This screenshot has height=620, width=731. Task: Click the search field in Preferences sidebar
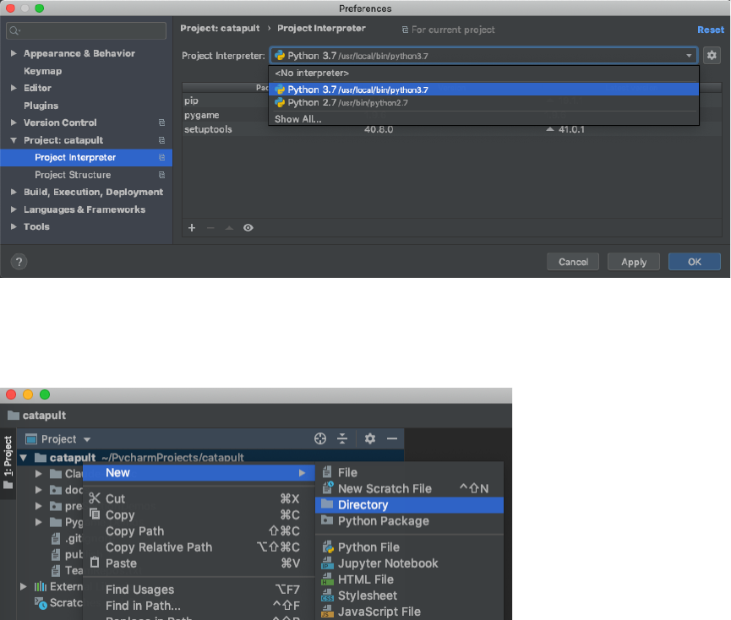click(86, 30)
